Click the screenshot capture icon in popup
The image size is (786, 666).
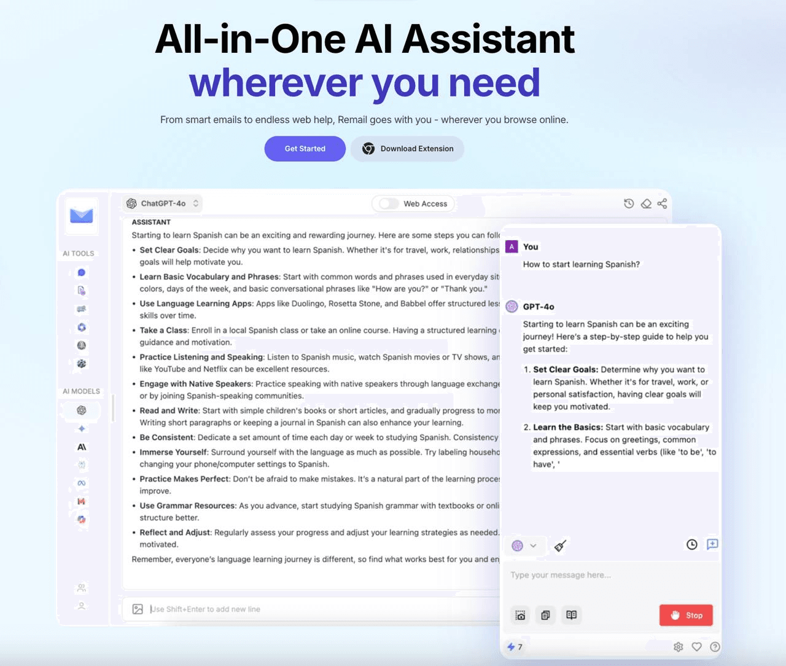[520, 615]
